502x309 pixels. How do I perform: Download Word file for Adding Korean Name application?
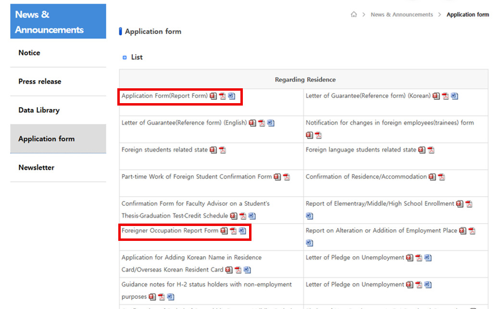[x=247, y=270]
